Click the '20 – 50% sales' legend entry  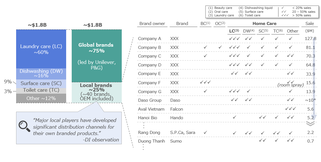[304, 11]
